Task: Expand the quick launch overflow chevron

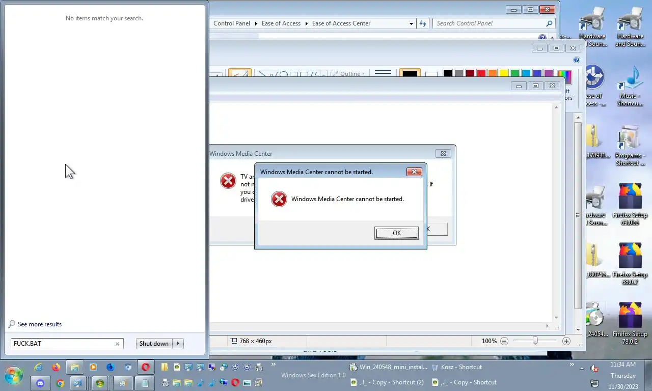Action: 274,365
